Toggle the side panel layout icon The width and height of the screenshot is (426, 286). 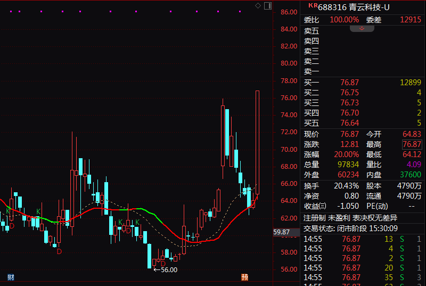pos(267,5)
